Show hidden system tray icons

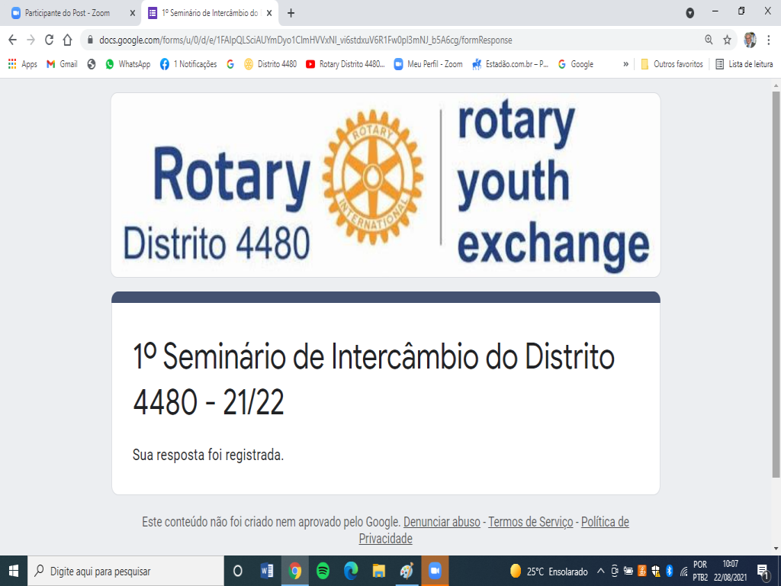600,571
